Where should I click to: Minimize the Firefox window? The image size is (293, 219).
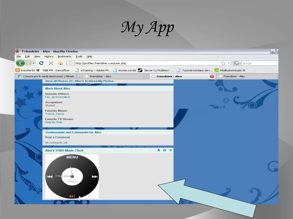pos(273,51)
